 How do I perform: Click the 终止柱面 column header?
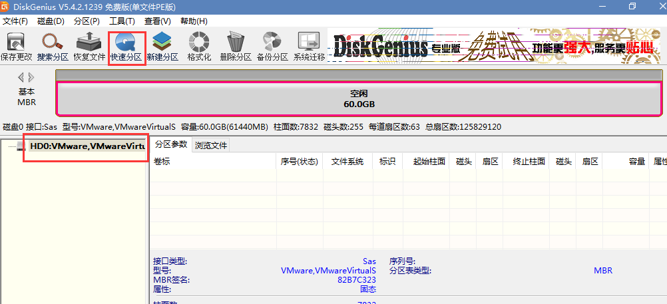[x=526, y=162]
